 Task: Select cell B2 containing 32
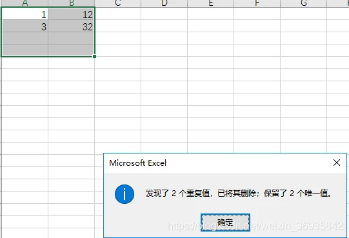pos(71,26)
